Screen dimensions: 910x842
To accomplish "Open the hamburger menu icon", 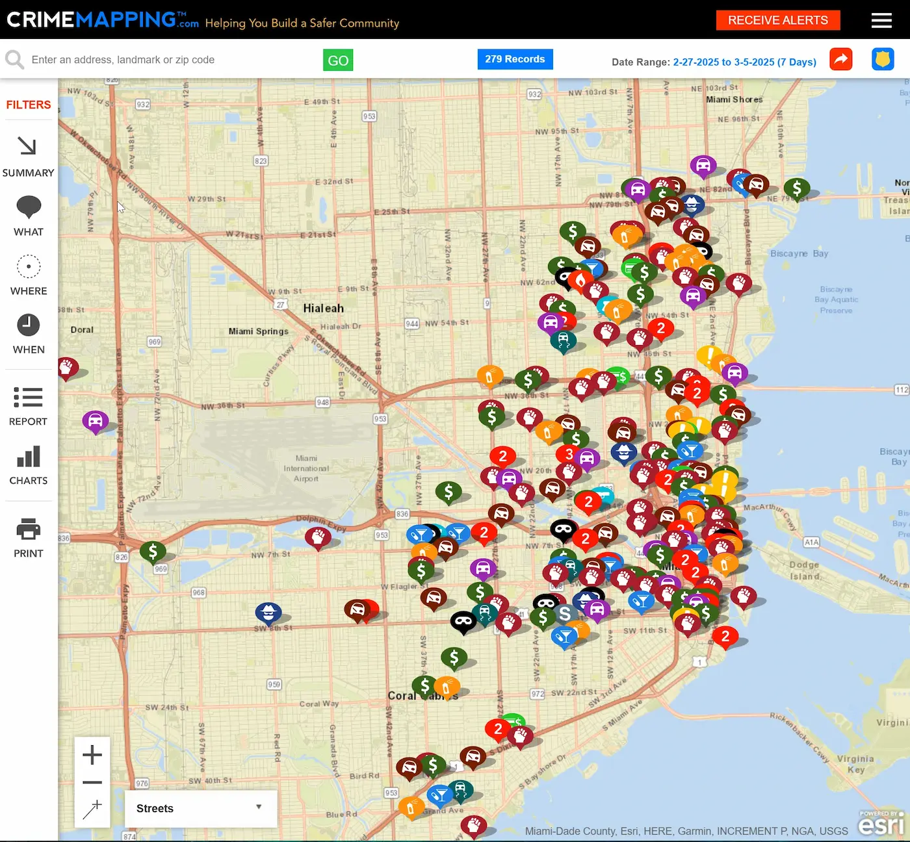I will [x=881, y=21].
